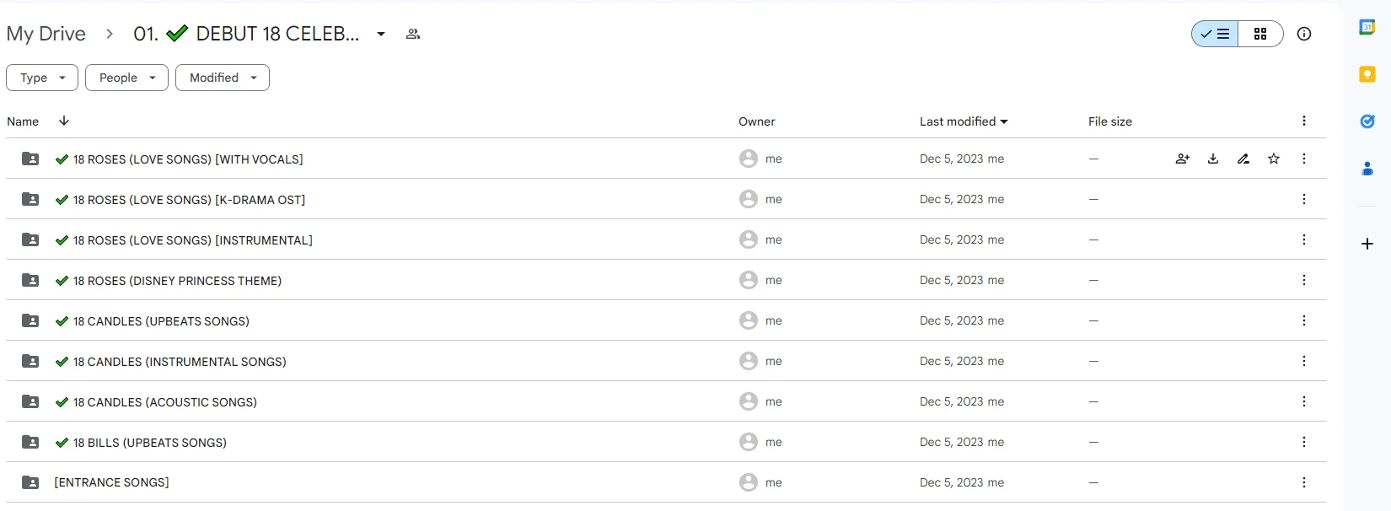This screenshot has height=511, width=1391.
Task: Open the Modified filter dropdown
Action: click(x=223, y=78)
